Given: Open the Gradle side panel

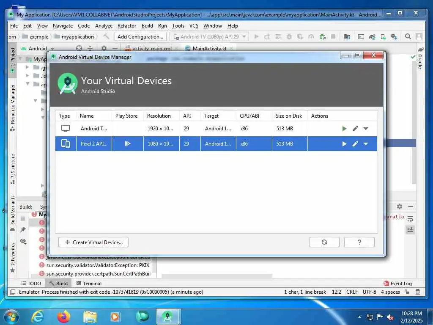Looking at the screenshot, I should 420,58.
